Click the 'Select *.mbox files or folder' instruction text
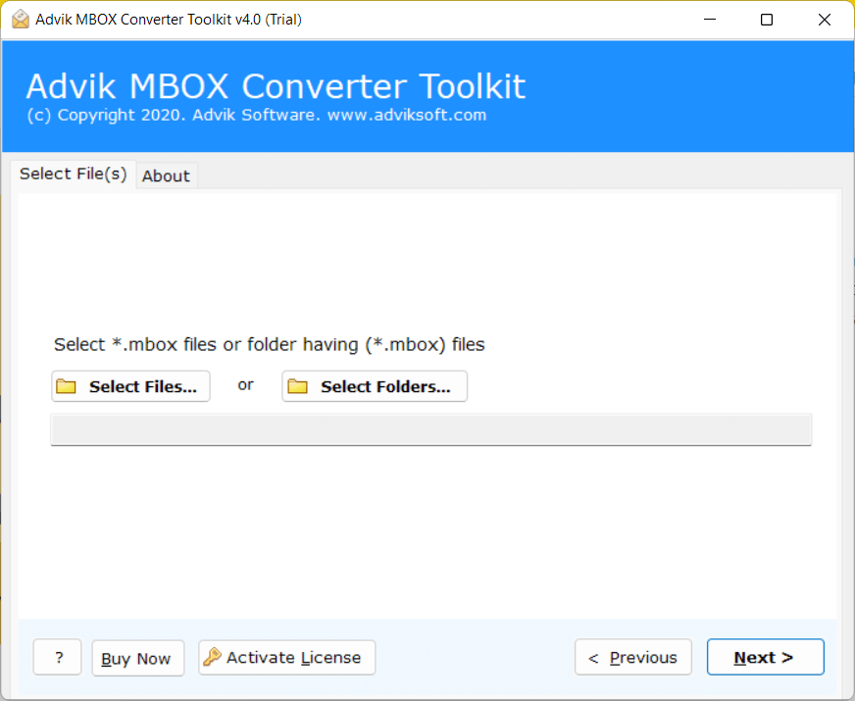The image size is (855, 701). click(x=270, y=344)
